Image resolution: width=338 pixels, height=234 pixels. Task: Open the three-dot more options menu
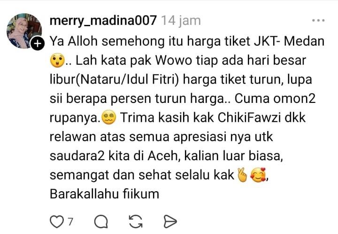pyautogui.click(x=318, y=21)
